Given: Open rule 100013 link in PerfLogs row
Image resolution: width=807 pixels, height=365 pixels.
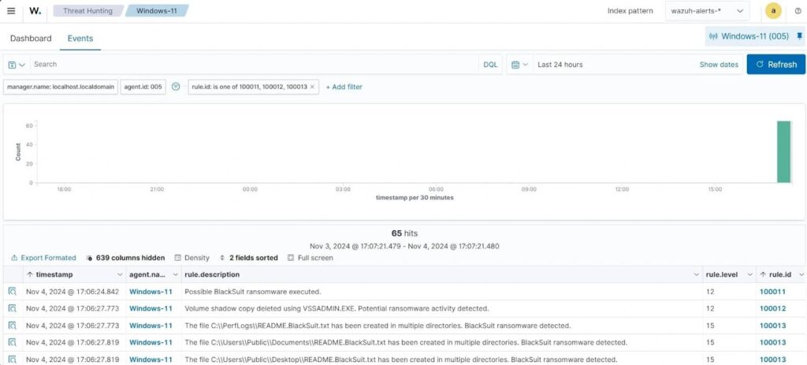Looking at the screenshot, I should [773, 326].
